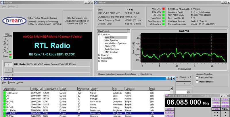This screenshot has width=230, height=117.
Task: Collapse the Spectrum tree node
Action: (99, 34)
